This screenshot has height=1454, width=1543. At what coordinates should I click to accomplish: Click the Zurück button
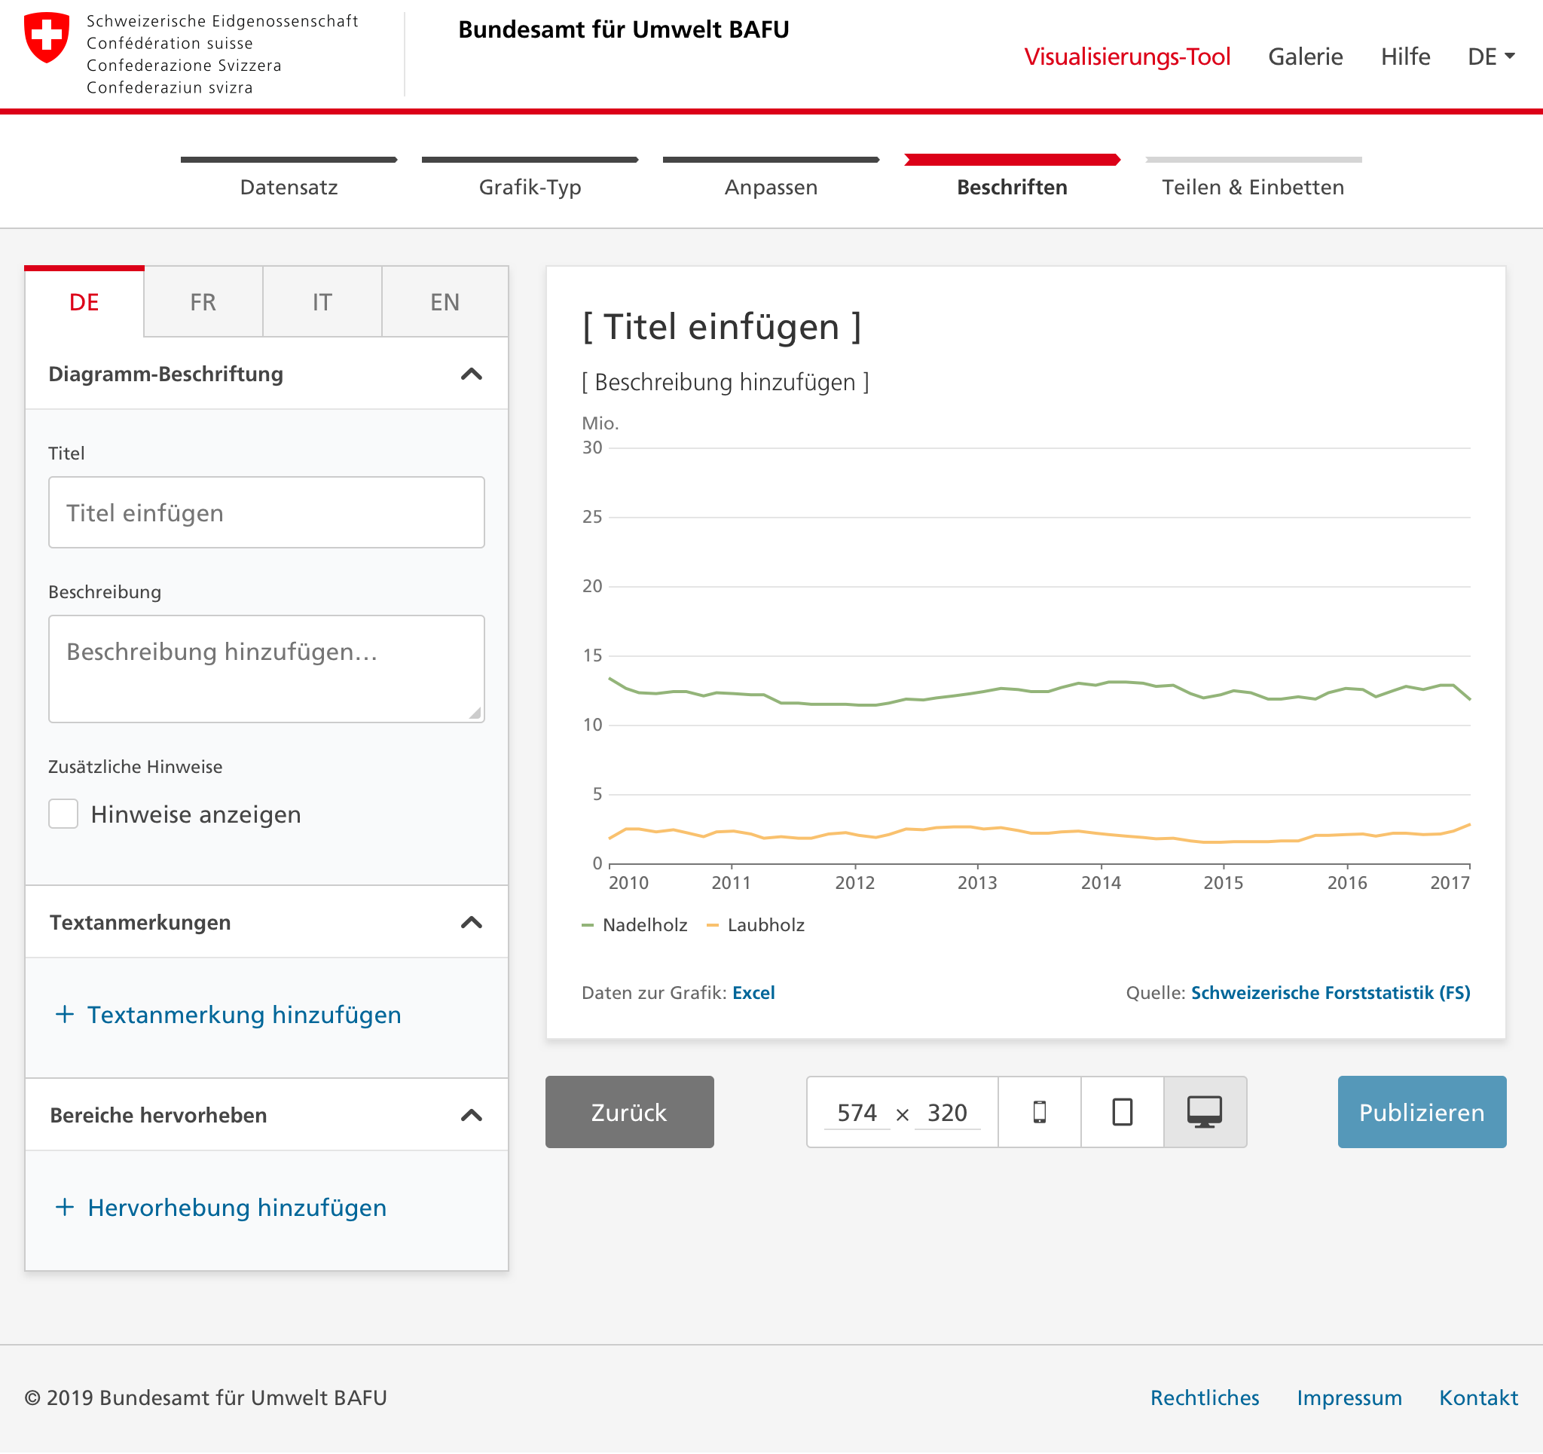(628, 1112)
